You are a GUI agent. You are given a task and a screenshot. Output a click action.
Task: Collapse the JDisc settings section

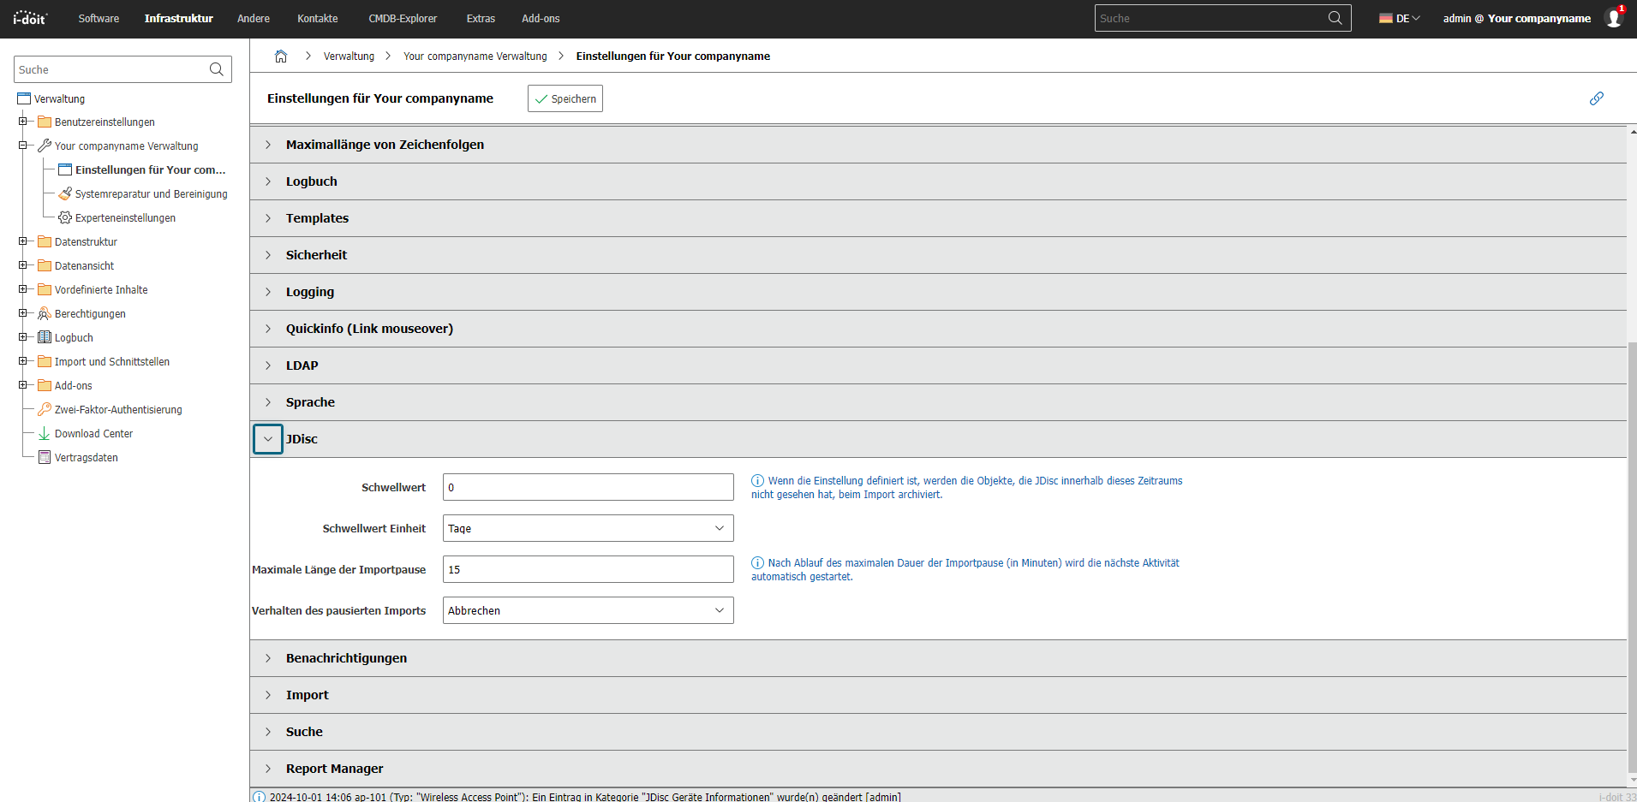pos(268,439)
